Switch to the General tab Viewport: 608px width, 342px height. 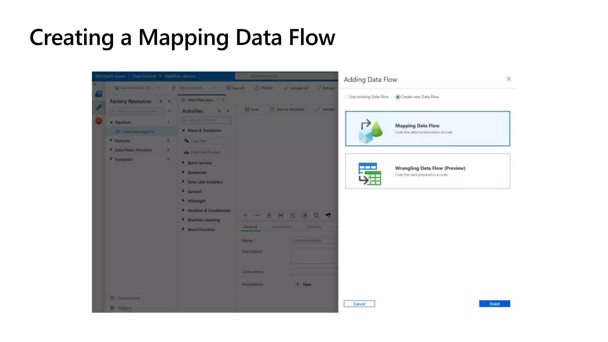click(250, 227)
